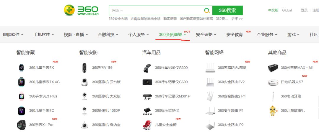The height and width of the screenshot is (137, 319).
Task: Open the 国产勒索病毒如何解密 trending link
Action: pos(196,19)
